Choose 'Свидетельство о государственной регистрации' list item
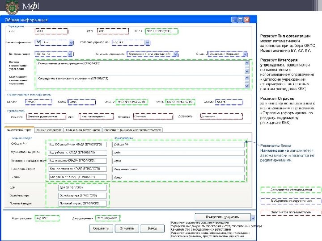The width and height of the screenshot is (322, 241). pos(201,229)
